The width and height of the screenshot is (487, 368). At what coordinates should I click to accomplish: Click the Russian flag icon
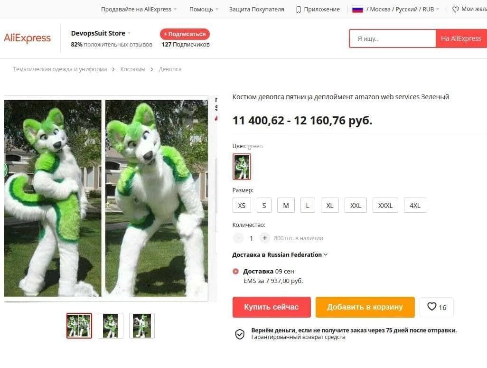tap(357, 9)
